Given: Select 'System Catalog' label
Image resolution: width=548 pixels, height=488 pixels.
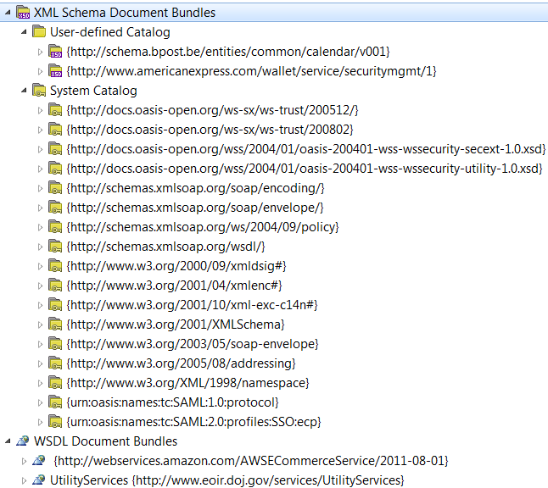Looking at the screenshot, I should coord(93,91).
